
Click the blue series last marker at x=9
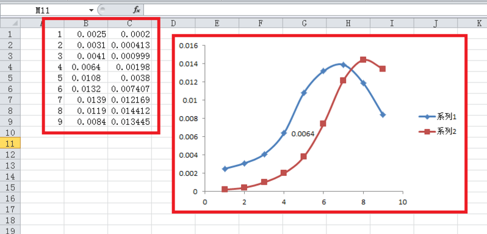click(383, 115)
